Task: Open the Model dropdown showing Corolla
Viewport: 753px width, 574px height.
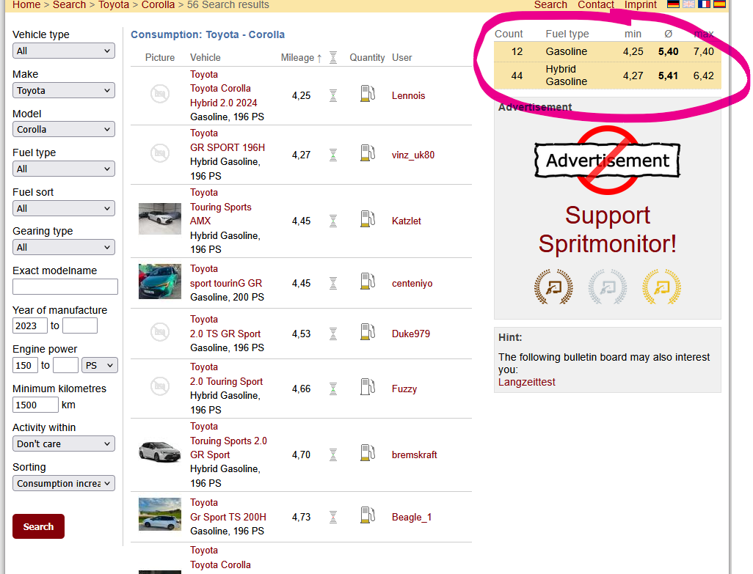Action: point(64,130)
